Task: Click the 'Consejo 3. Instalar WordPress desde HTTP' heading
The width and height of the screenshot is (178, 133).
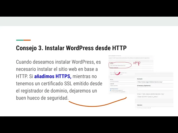Action: [71, 48]
